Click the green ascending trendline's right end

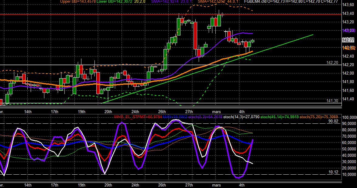[x=313, y=35]
